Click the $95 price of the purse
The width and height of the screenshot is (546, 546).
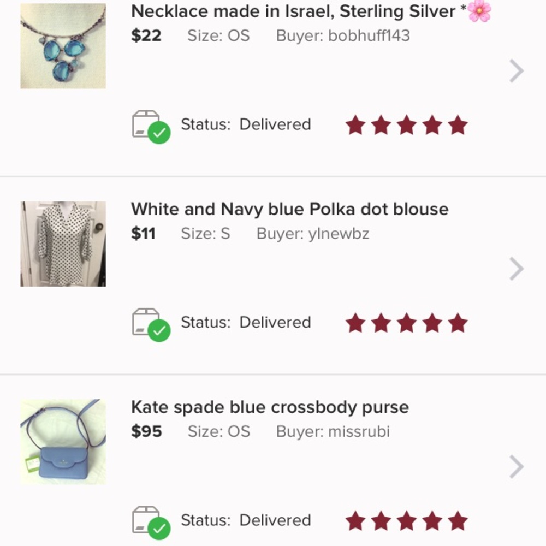(145, 431)
